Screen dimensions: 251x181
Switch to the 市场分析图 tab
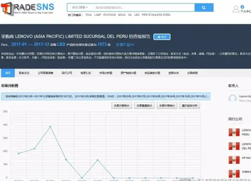[x=106, y=73]
